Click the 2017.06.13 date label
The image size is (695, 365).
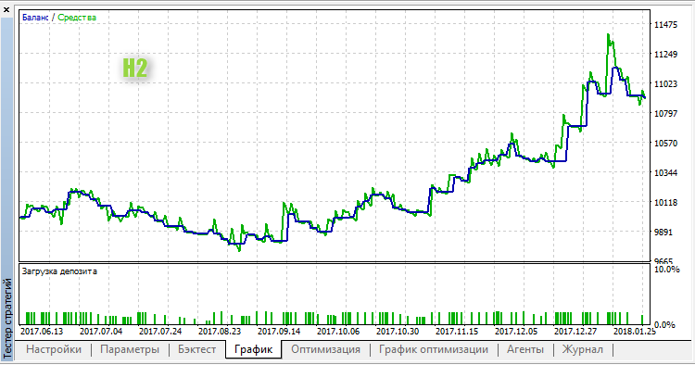(x=42, y=332)
